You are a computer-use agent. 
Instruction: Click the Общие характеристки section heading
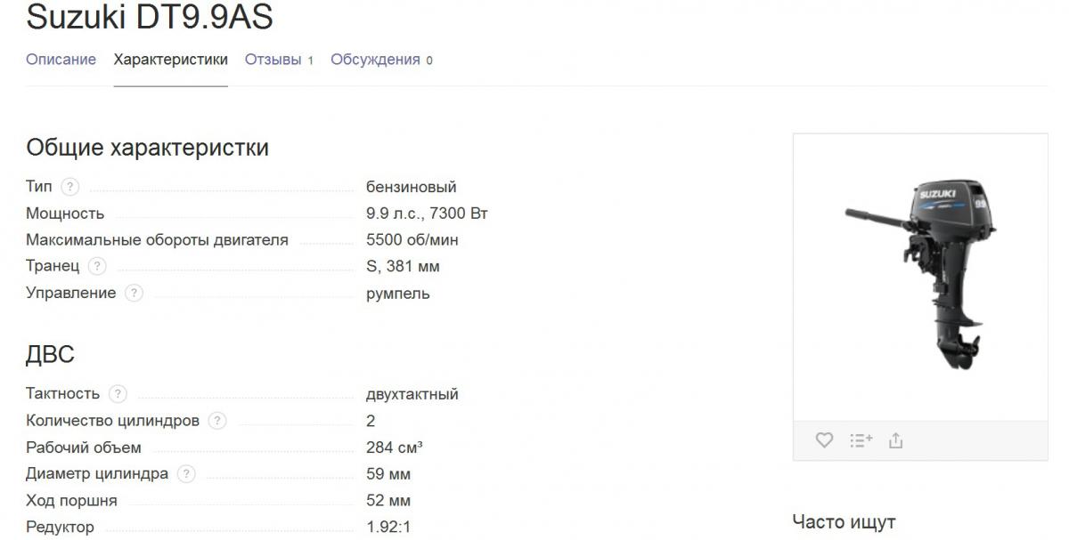click(x=147, y=147)
